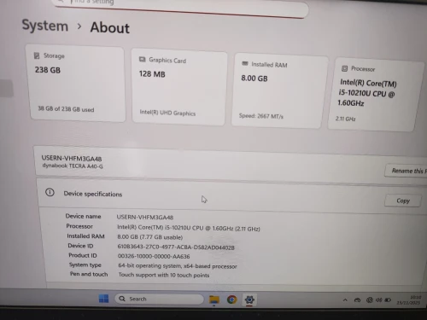427x320 pixels.
Task: Select the Product ID 00326-10000-00000-AA636
Action: 154,256
